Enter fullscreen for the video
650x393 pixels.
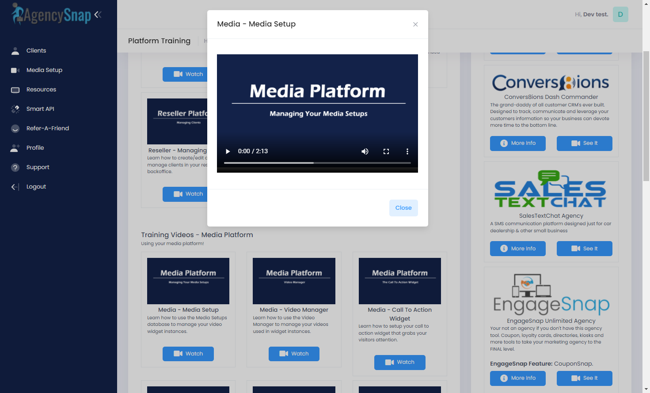[x=386, y=151]
